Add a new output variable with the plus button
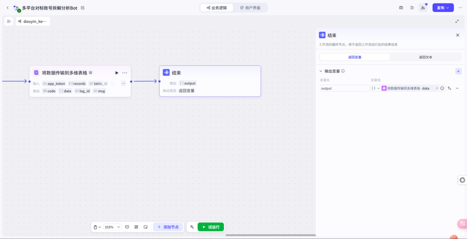Viewport: 467px width, 239px height. click(458, 71)
